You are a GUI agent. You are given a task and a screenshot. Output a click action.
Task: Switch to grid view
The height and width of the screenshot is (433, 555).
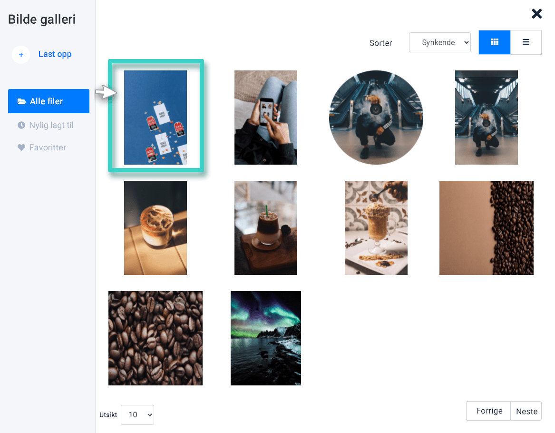(494, 42)
